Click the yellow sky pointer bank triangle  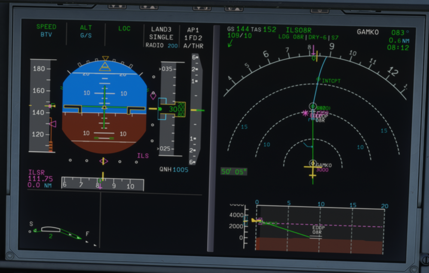tap(105, 66)
